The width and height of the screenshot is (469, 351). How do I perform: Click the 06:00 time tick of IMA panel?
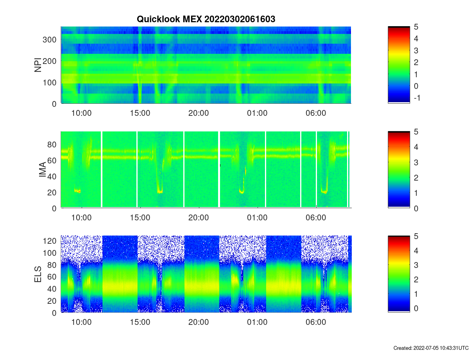click(x=316, y=218)
